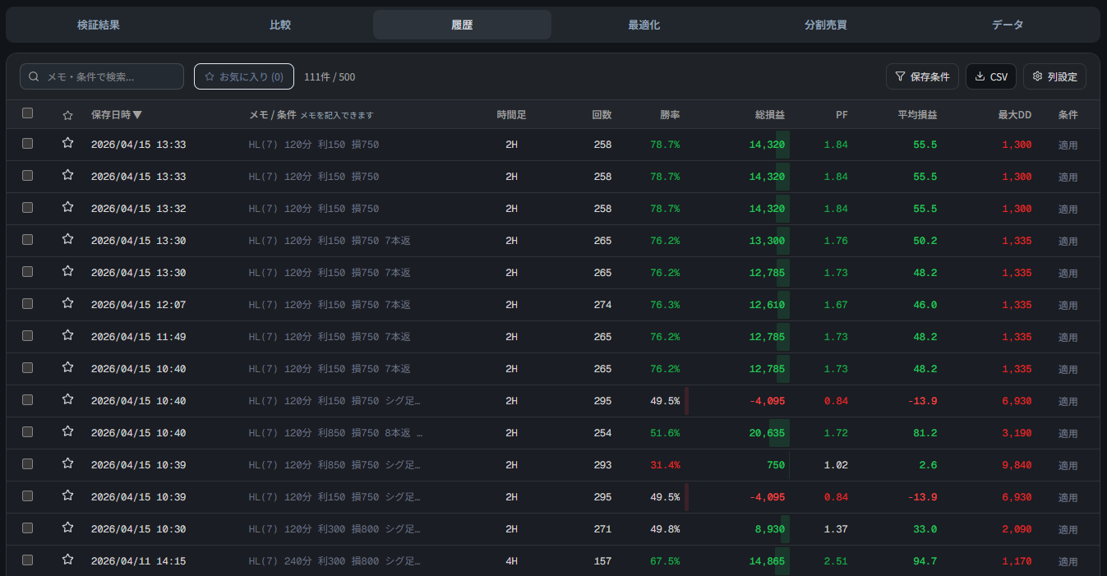Screen dimensions: 1107x576
Task: Favorite the row showing profit 750
Action: pyautogui.click(x=68, y=463)
